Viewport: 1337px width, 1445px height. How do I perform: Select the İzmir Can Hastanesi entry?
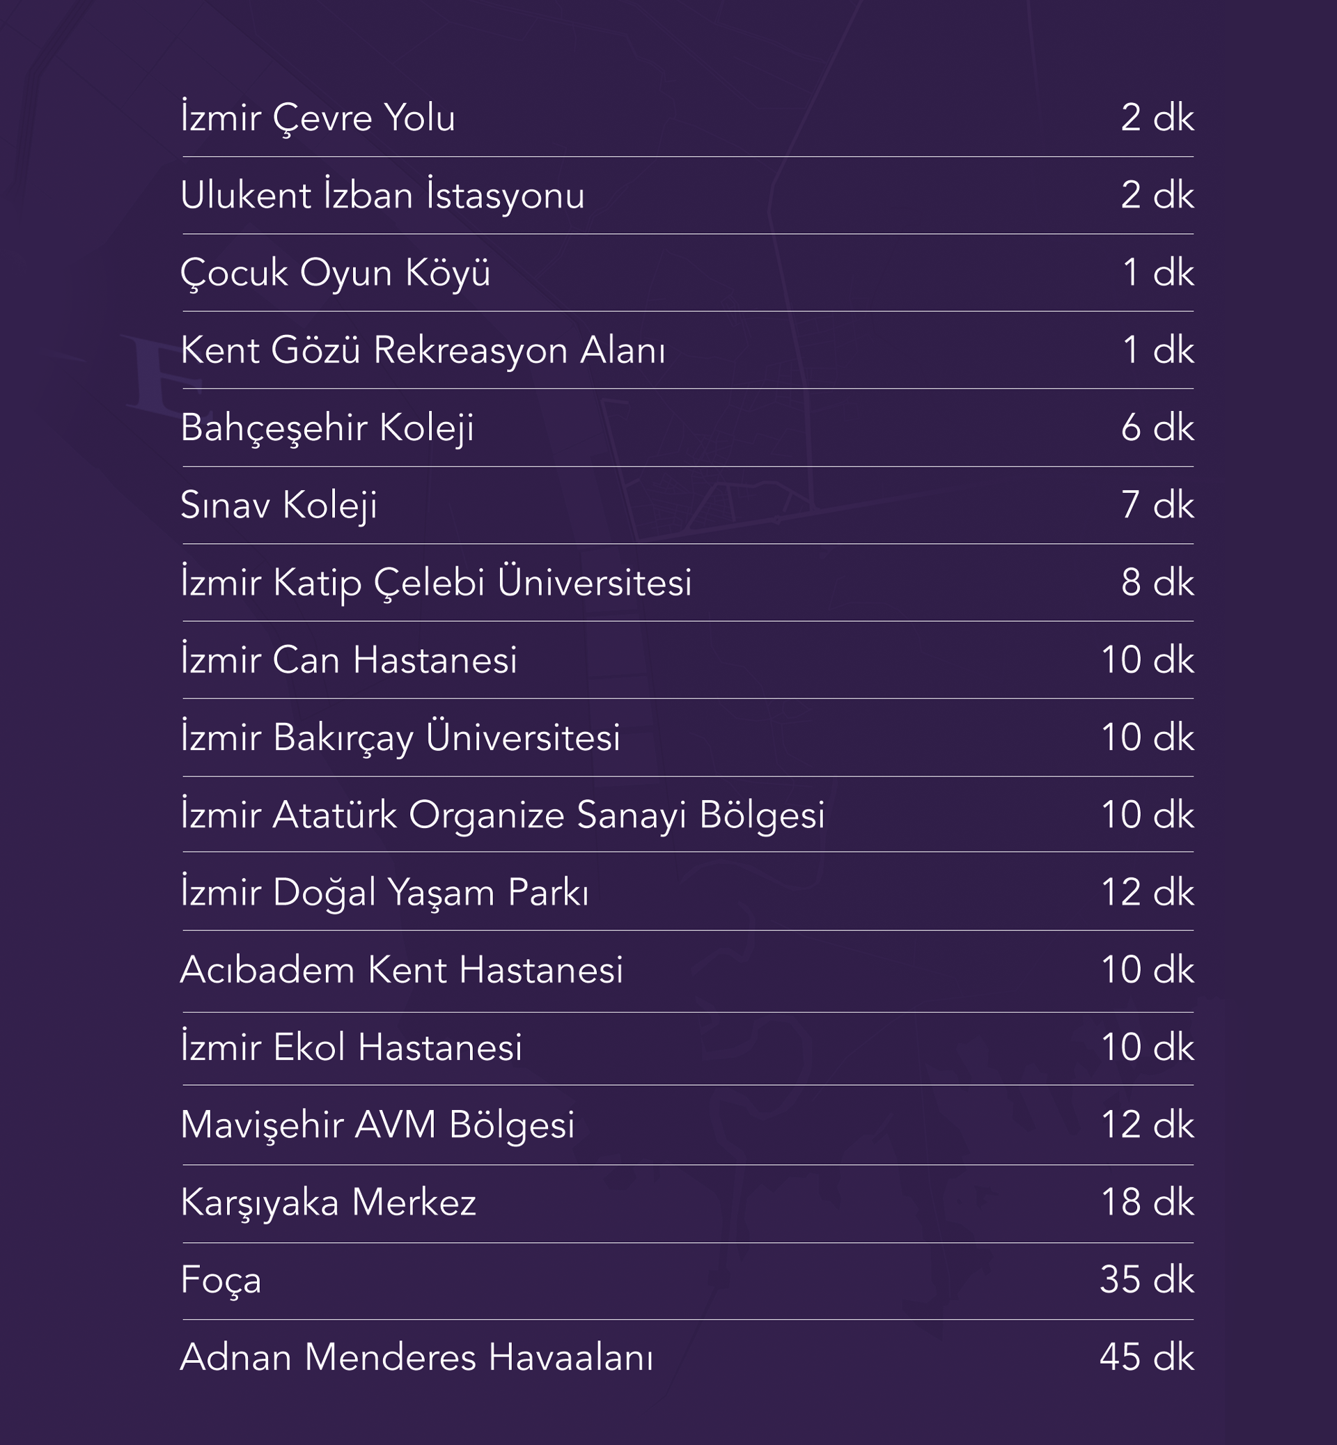(349, 660)
